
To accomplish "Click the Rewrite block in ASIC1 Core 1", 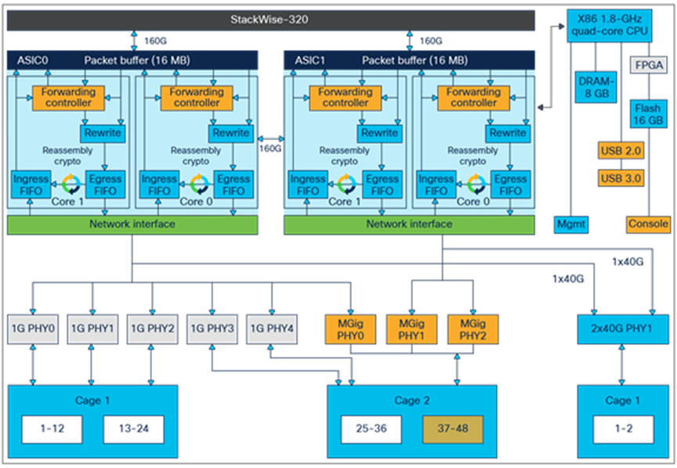I will tap(379, 133).
